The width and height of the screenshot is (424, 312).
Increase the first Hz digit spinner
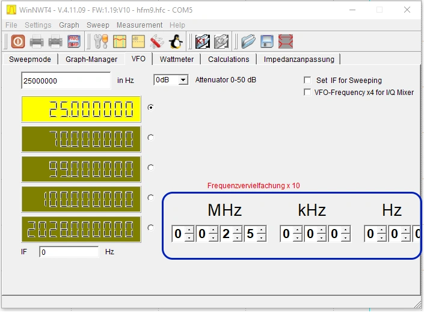click(x=381, y=230)
